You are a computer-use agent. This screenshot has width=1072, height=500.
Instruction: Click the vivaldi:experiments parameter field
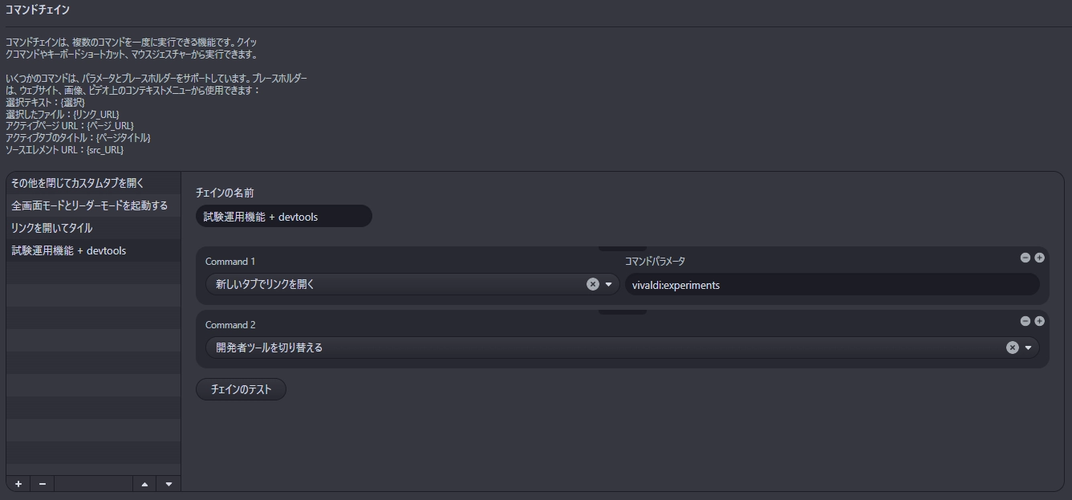pos(832,284)
